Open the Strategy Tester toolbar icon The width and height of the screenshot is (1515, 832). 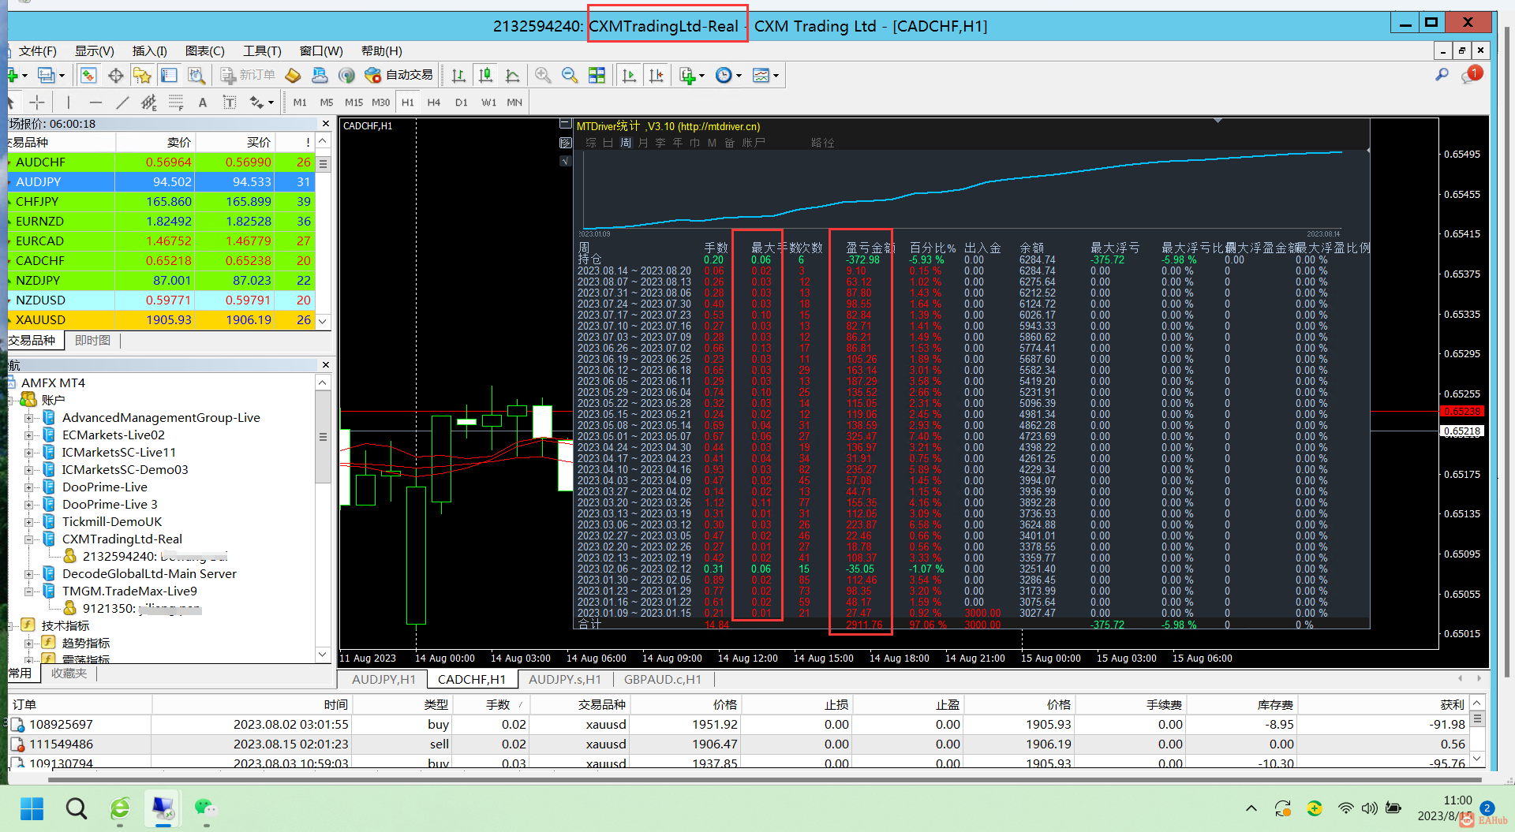[196, 76]
